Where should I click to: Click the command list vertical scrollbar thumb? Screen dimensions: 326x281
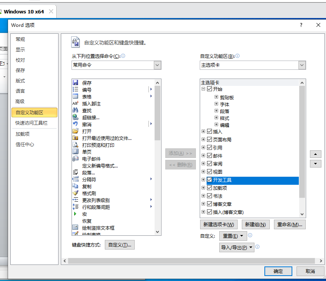(x=157, y=113)
